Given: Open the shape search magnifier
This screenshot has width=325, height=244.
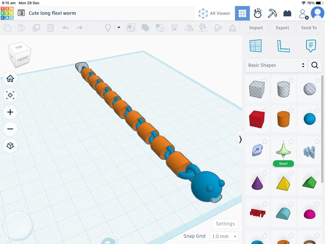Looking at the screenshot, I should click(315, 65).
